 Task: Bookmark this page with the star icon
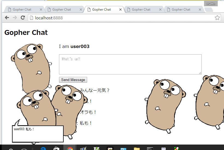217,18
